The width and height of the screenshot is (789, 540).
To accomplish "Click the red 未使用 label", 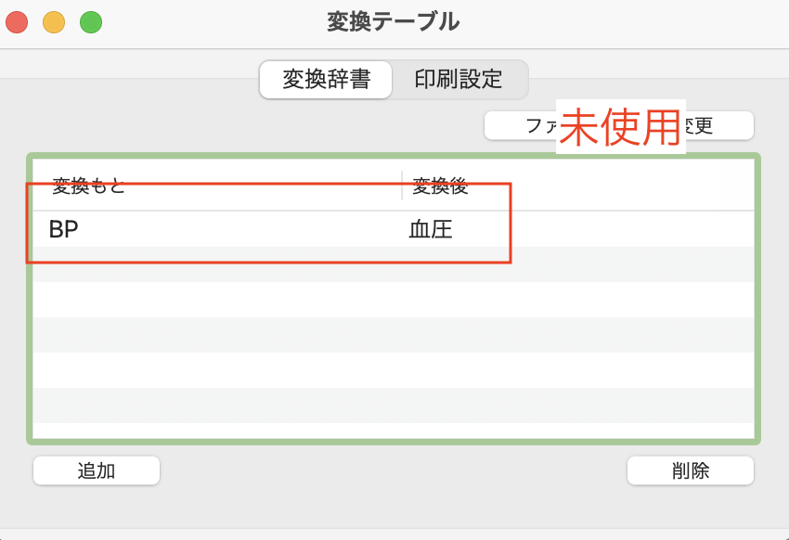I will pos(620,127).
